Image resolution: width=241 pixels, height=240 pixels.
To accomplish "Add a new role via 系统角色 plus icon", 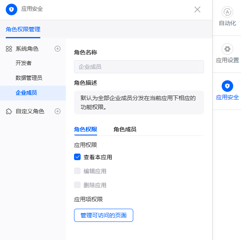I will coord(58,49).
